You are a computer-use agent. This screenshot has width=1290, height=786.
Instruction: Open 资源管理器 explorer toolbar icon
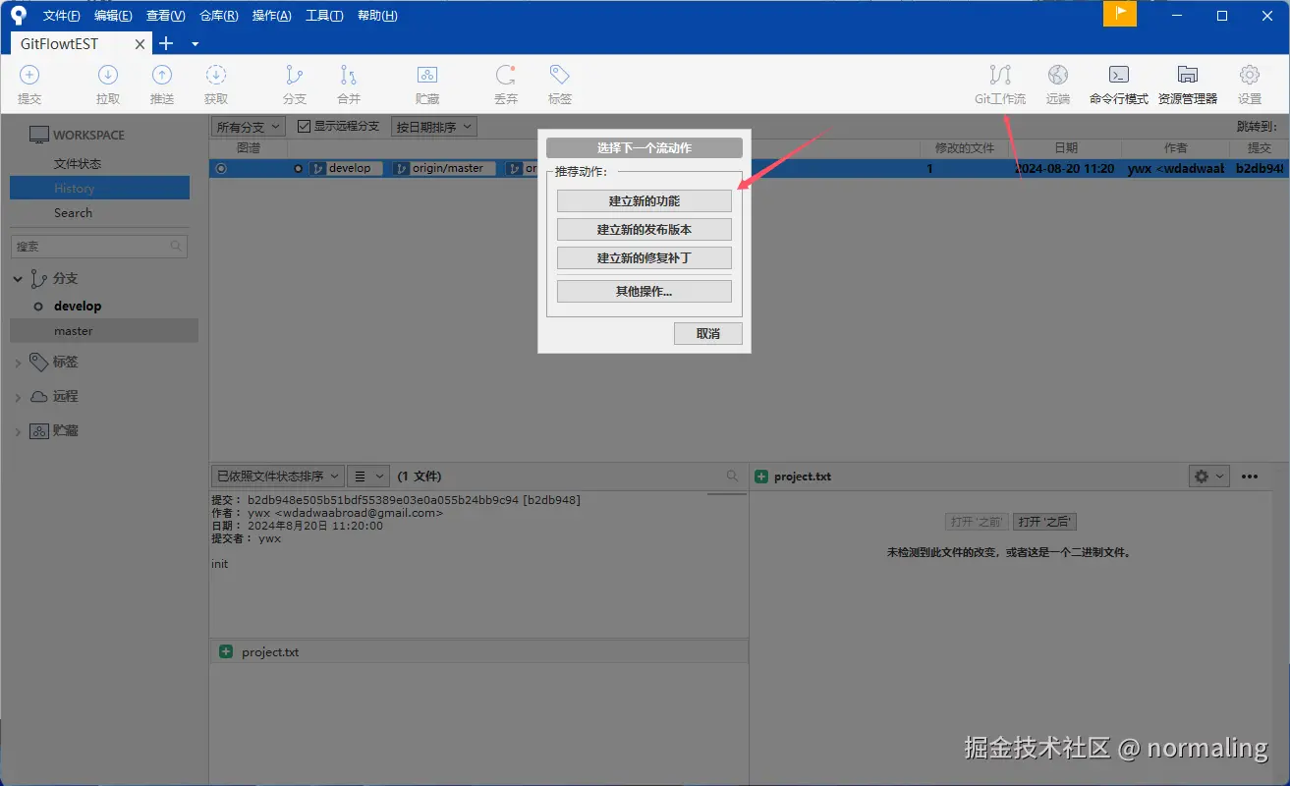click(x=1188, y=76)
